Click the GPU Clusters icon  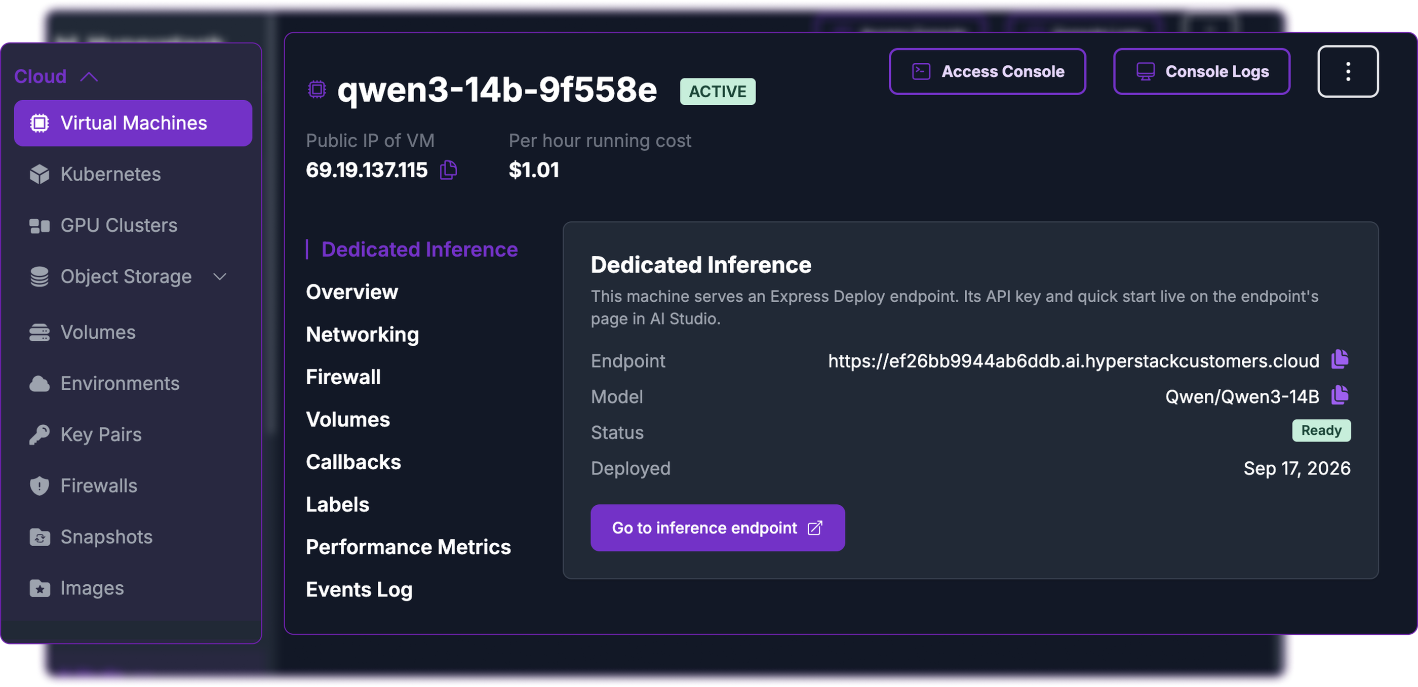tap(40, 225)
